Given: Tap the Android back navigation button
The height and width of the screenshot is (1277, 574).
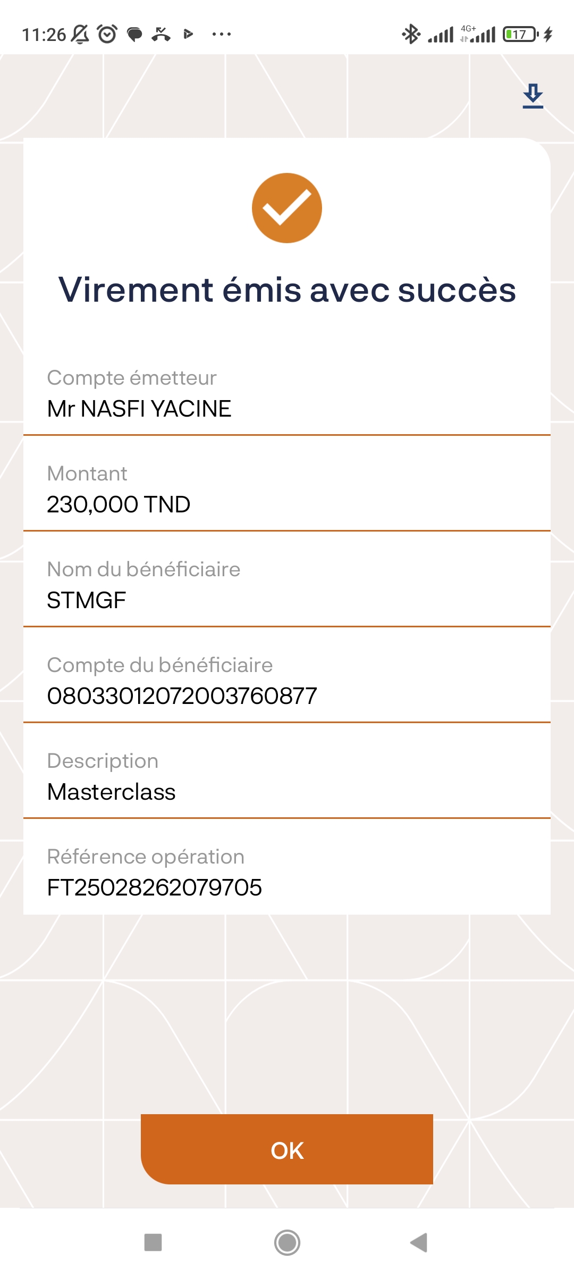Looking at the screenshot, I should (x=419, y=1242).
